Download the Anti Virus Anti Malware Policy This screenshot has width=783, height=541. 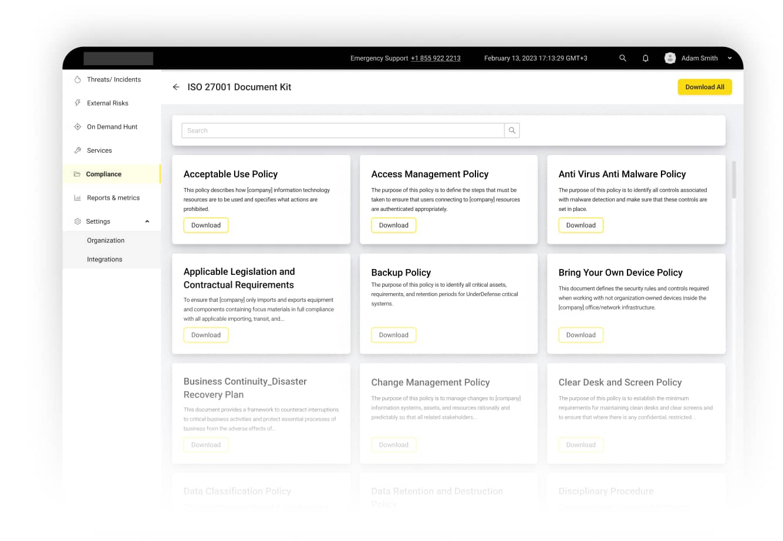tap(580, 225)
